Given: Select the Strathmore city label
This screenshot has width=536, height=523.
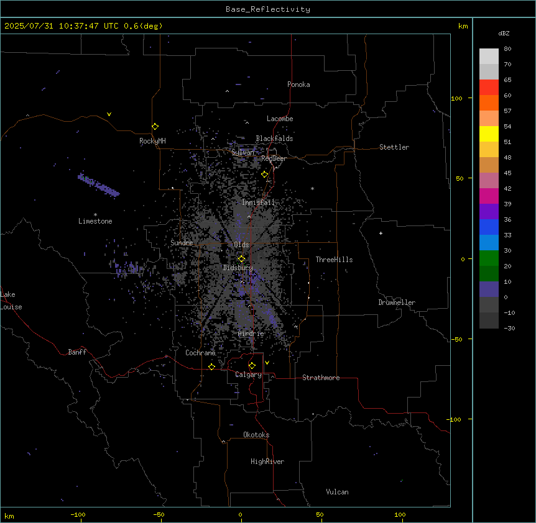Looking at the screenshot, I should click(321, 378).
